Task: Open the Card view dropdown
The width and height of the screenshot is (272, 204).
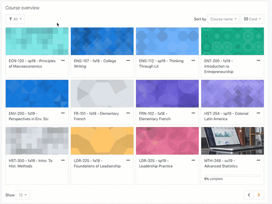Action: click(x=252, y=19)
